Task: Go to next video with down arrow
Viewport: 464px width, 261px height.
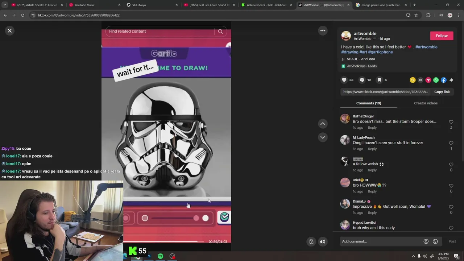Action: point(323,137)
